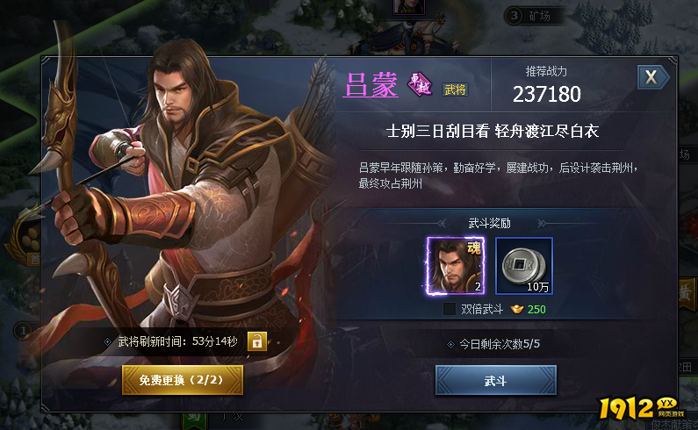
Task: Select the 10万 silver coin reward
Action: 524,266
